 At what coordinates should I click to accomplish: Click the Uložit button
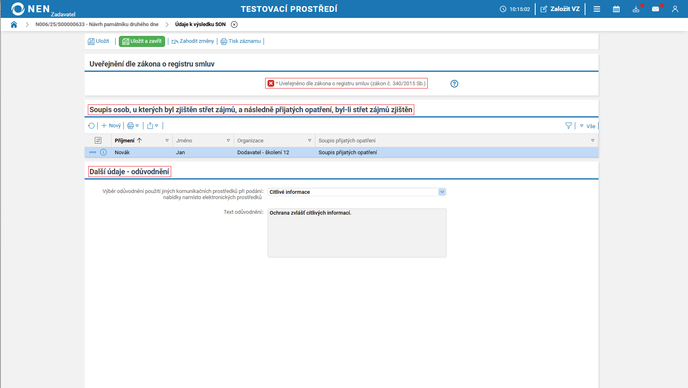click(x=99, y=41)
